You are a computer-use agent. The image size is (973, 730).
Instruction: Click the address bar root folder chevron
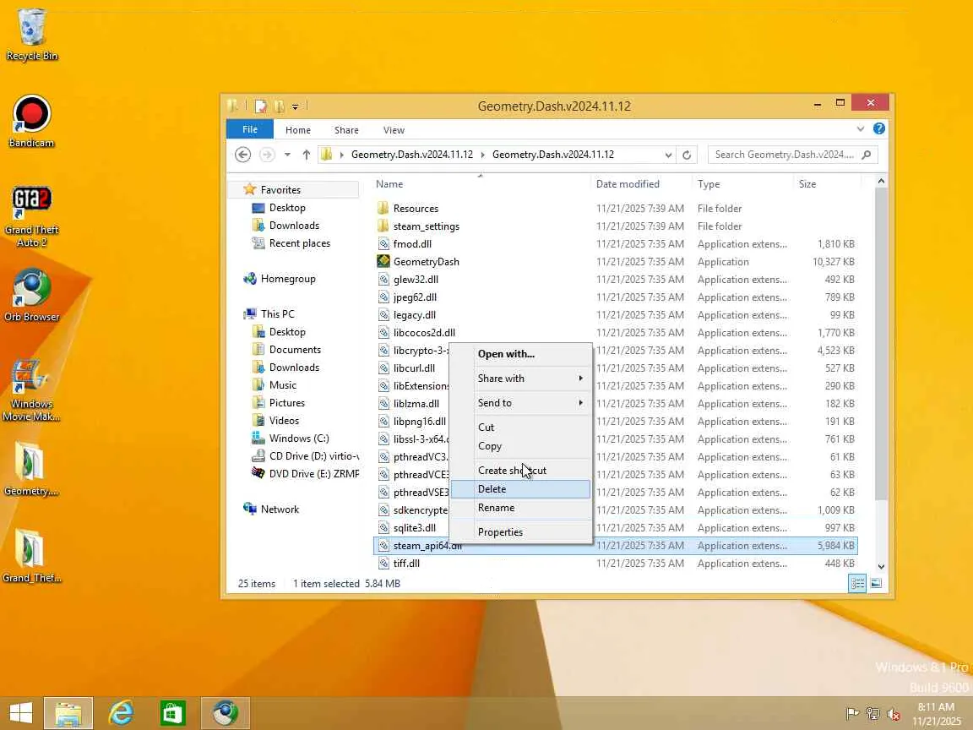coord(341,155)
